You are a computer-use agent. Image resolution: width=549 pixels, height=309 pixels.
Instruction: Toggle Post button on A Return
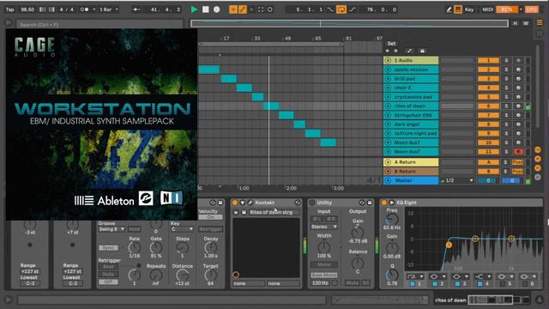pos(517,162)
